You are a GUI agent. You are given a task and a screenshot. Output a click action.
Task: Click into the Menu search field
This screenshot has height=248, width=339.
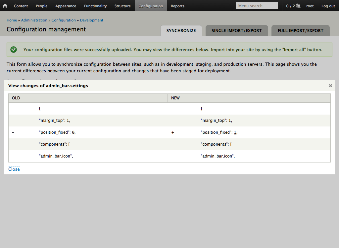(x=257, y=6)
